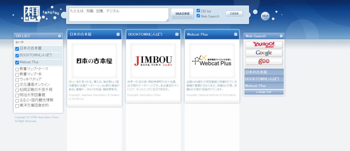This screenshot has height=151, width=350.
Task: Jump to 日本の古本屋 in Web Search panel
Action: pyautogui.click(x=264, y=72)
